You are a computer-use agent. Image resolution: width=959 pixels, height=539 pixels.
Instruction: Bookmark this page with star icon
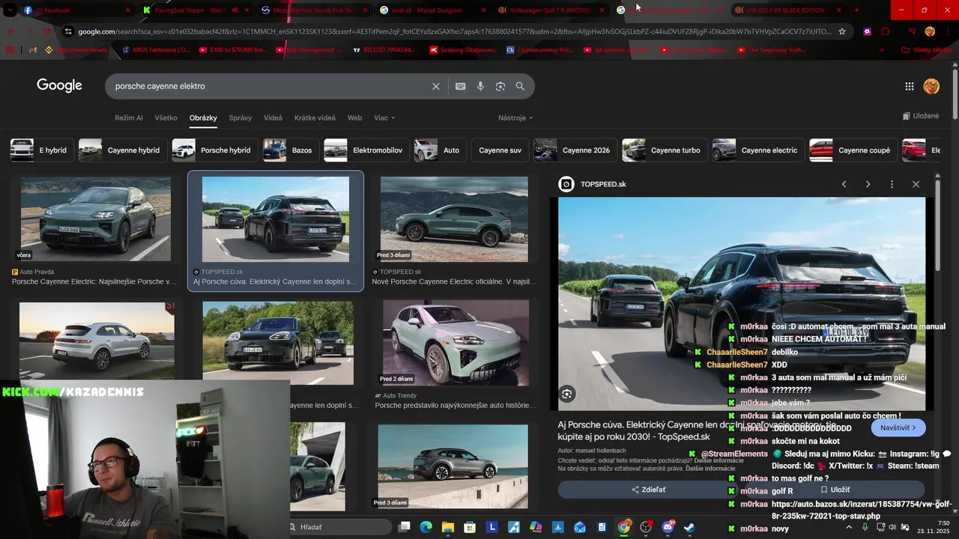click(x=842, y=31)
